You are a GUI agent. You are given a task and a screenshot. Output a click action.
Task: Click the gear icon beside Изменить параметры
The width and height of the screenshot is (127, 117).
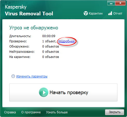(13, 76)
